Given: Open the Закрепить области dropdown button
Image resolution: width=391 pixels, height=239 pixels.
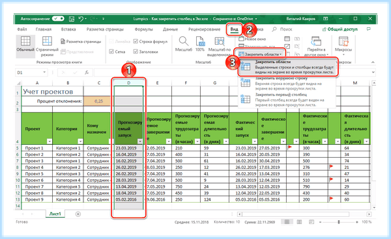Looking at the screenshot, I should pos(260,54).
